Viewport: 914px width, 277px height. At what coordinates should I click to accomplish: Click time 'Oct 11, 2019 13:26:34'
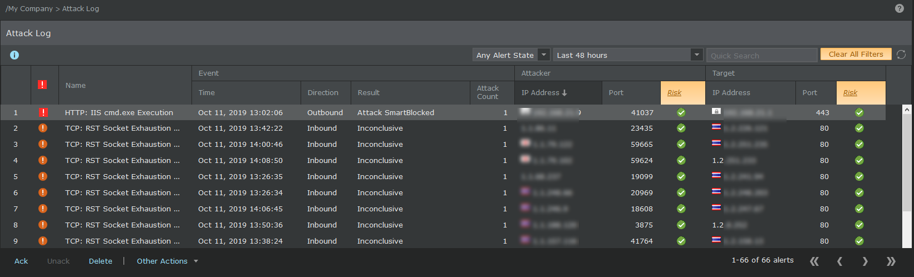pos(240,192)
